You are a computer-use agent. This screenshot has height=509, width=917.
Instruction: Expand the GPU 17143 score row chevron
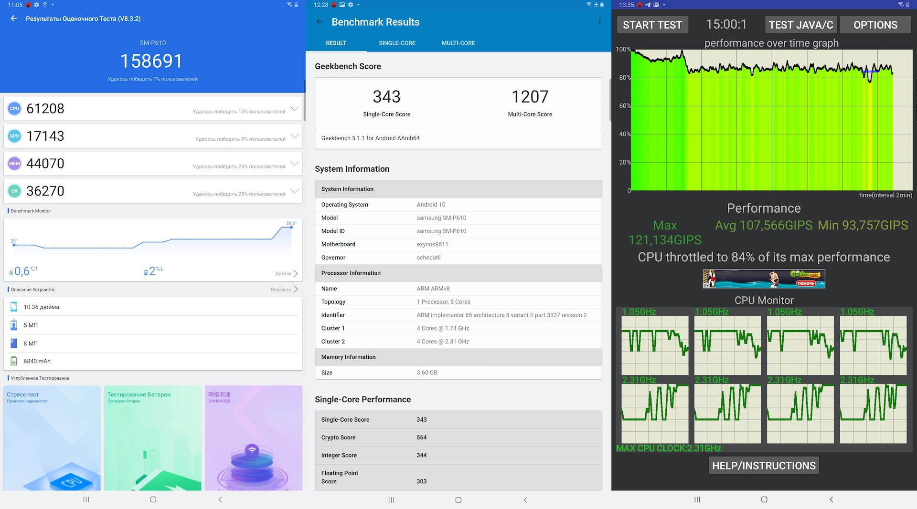[295, 136]
